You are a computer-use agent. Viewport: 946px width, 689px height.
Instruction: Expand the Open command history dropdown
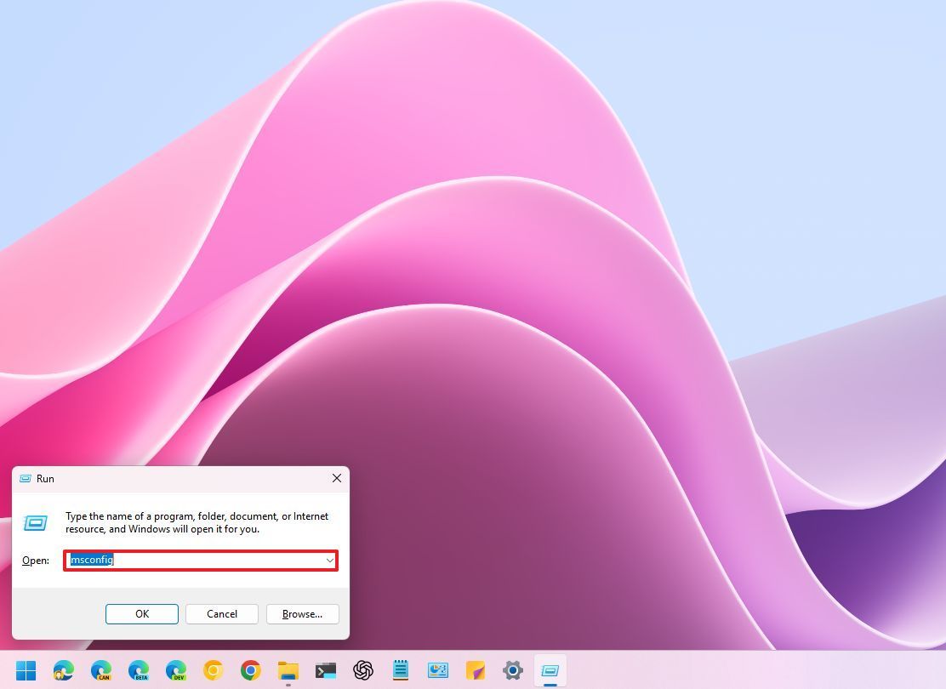(329, 561)
